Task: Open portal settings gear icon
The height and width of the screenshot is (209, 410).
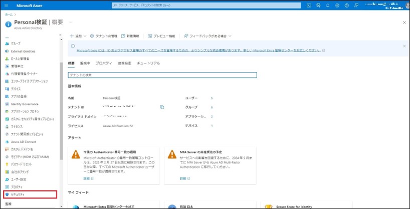Action: pos(337,5)
